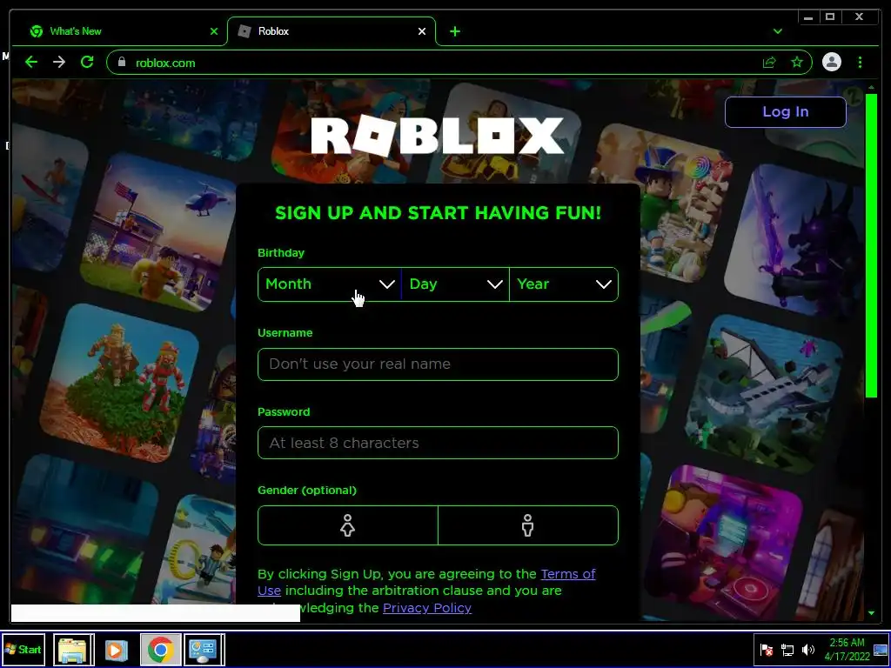Image resolution: width=891 pixels, height=668 pixels.
Task: Open the Windows Start menu
Action: (x=23, y=649)
